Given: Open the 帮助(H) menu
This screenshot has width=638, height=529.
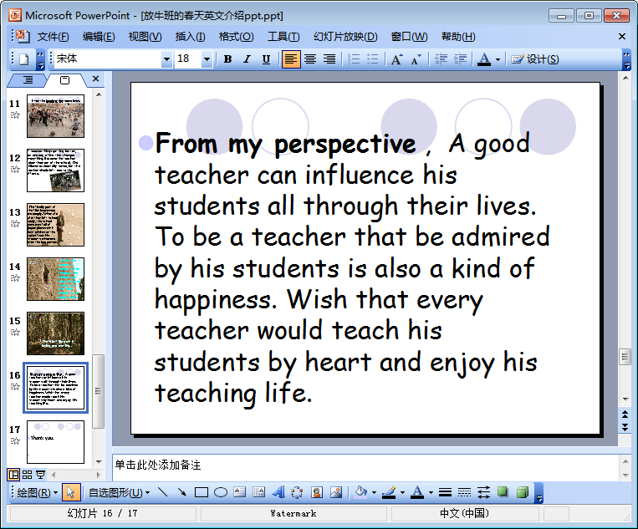Looking at the screenshot, I should tap(458, 37).
